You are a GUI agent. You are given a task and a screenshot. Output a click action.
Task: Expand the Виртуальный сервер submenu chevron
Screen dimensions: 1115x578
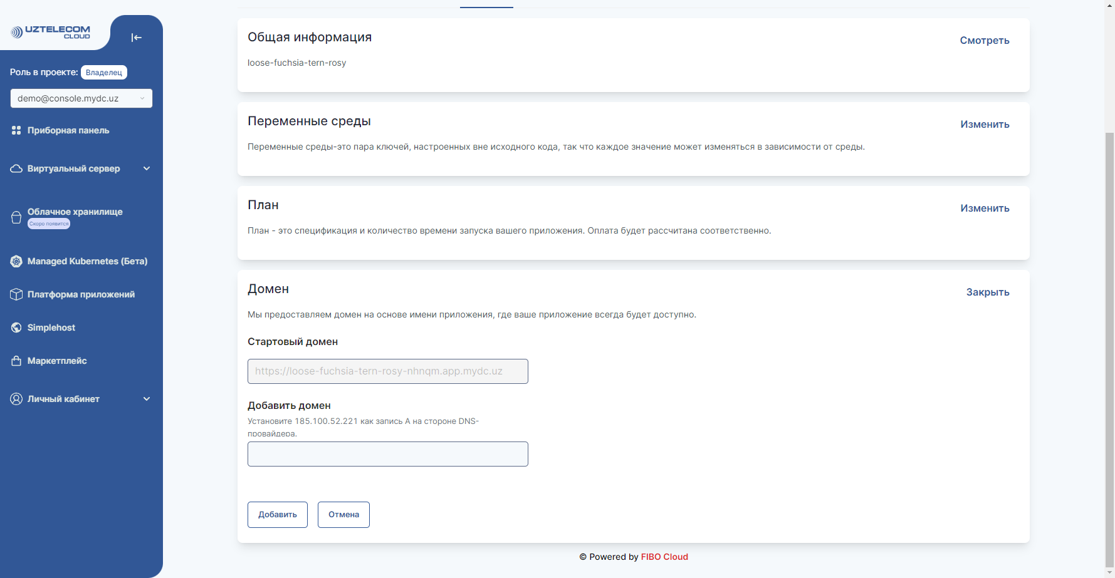(x=147, y=168)
